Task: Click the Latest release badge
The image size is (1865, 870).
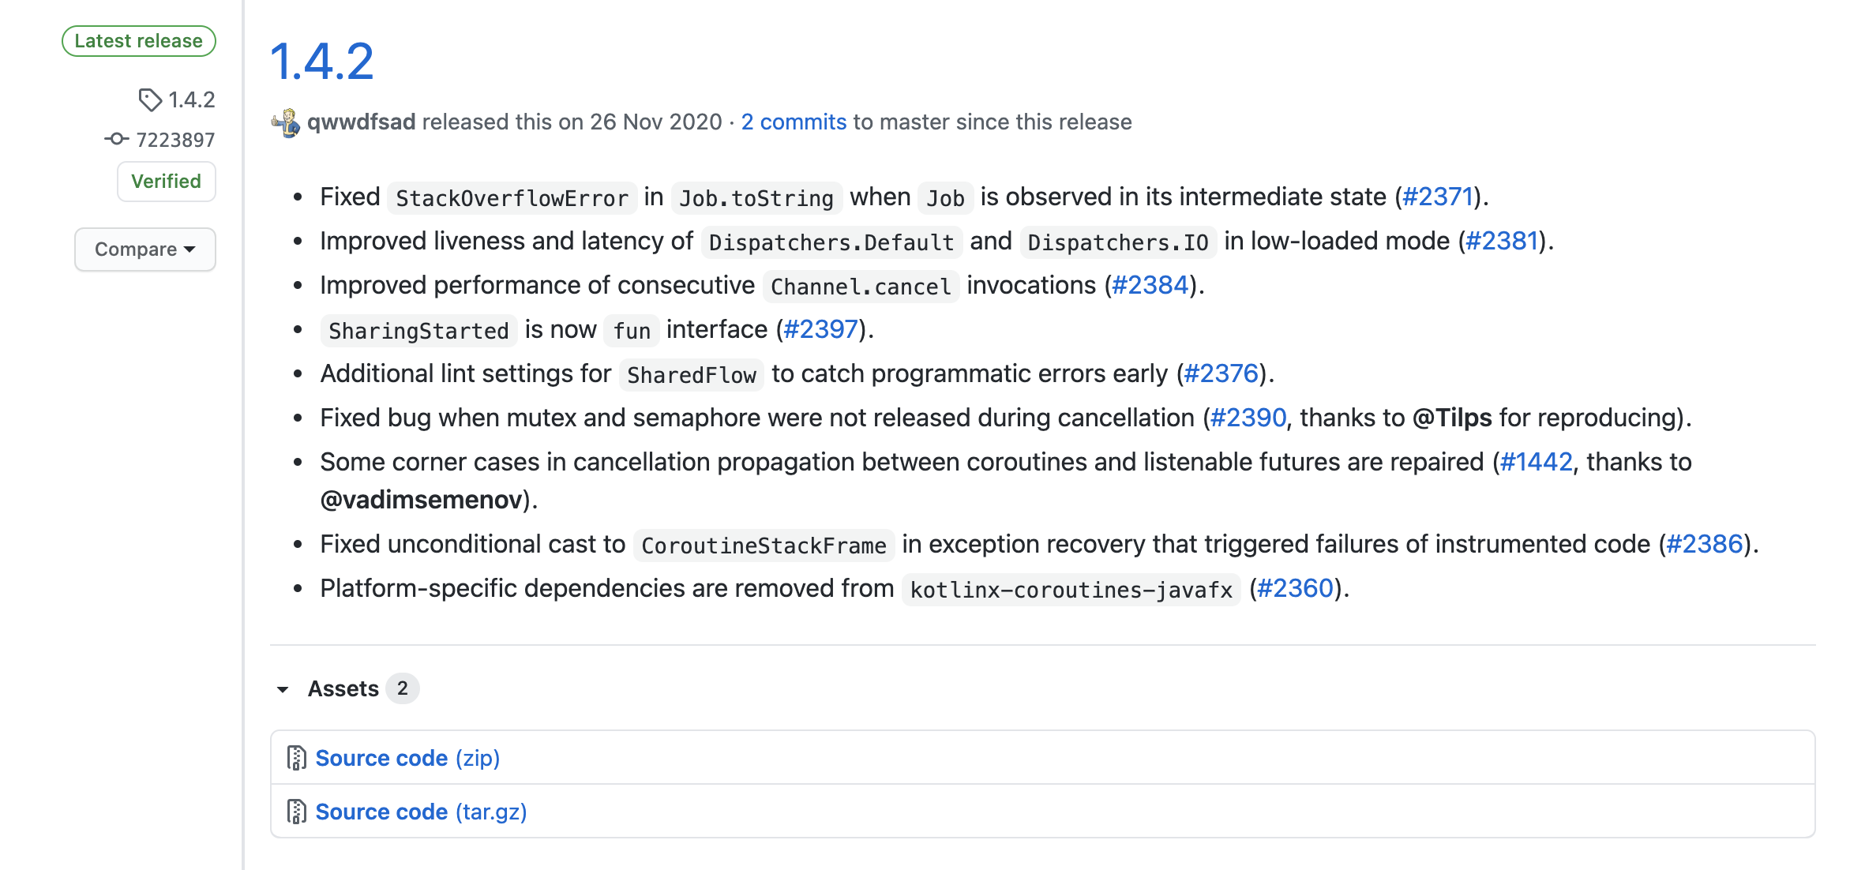Action: coord(139,41)
